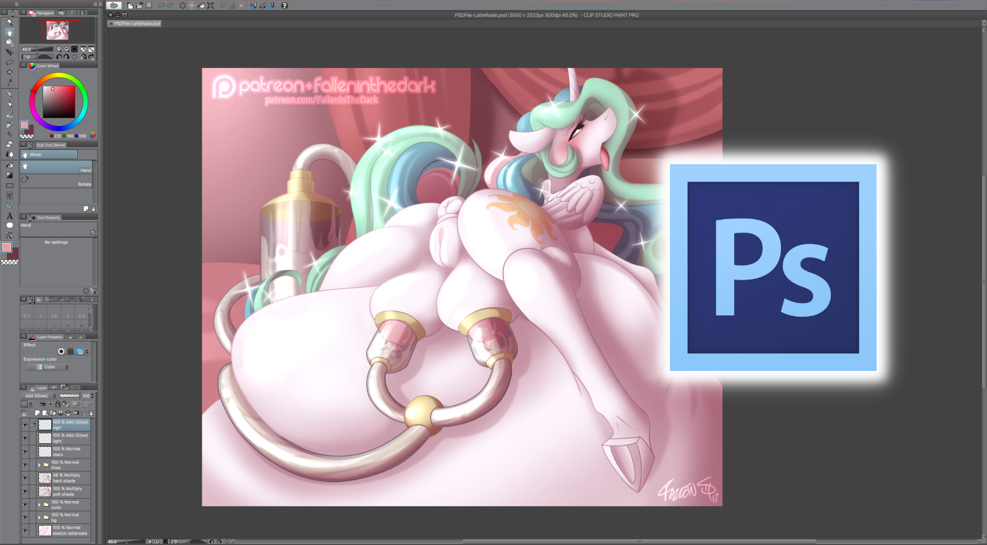Screen dimensions: 987x545
Task: Select the Text tool
Action: click(x=9, y=215)
